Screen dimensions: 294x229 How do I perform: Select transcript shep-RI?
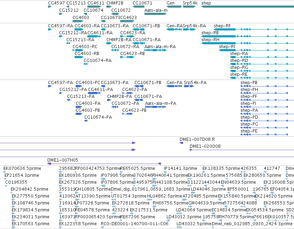click(227, 47)
